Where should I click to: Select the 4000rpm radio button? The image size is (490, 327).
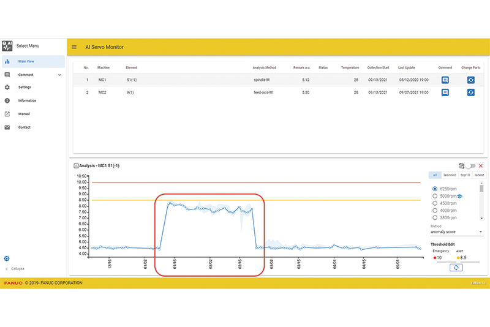tap(435, 211)
